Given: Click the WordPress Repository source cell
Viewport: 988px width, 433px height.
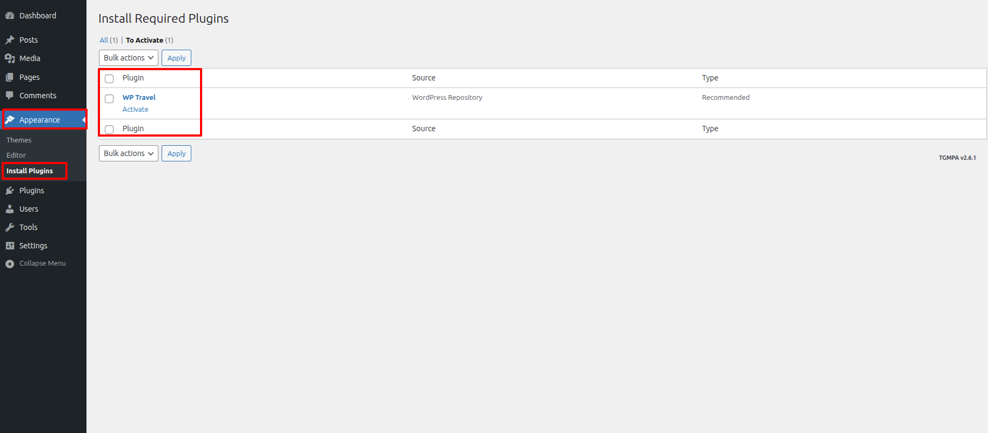Looking at the screenshot, I should (447, 98).
